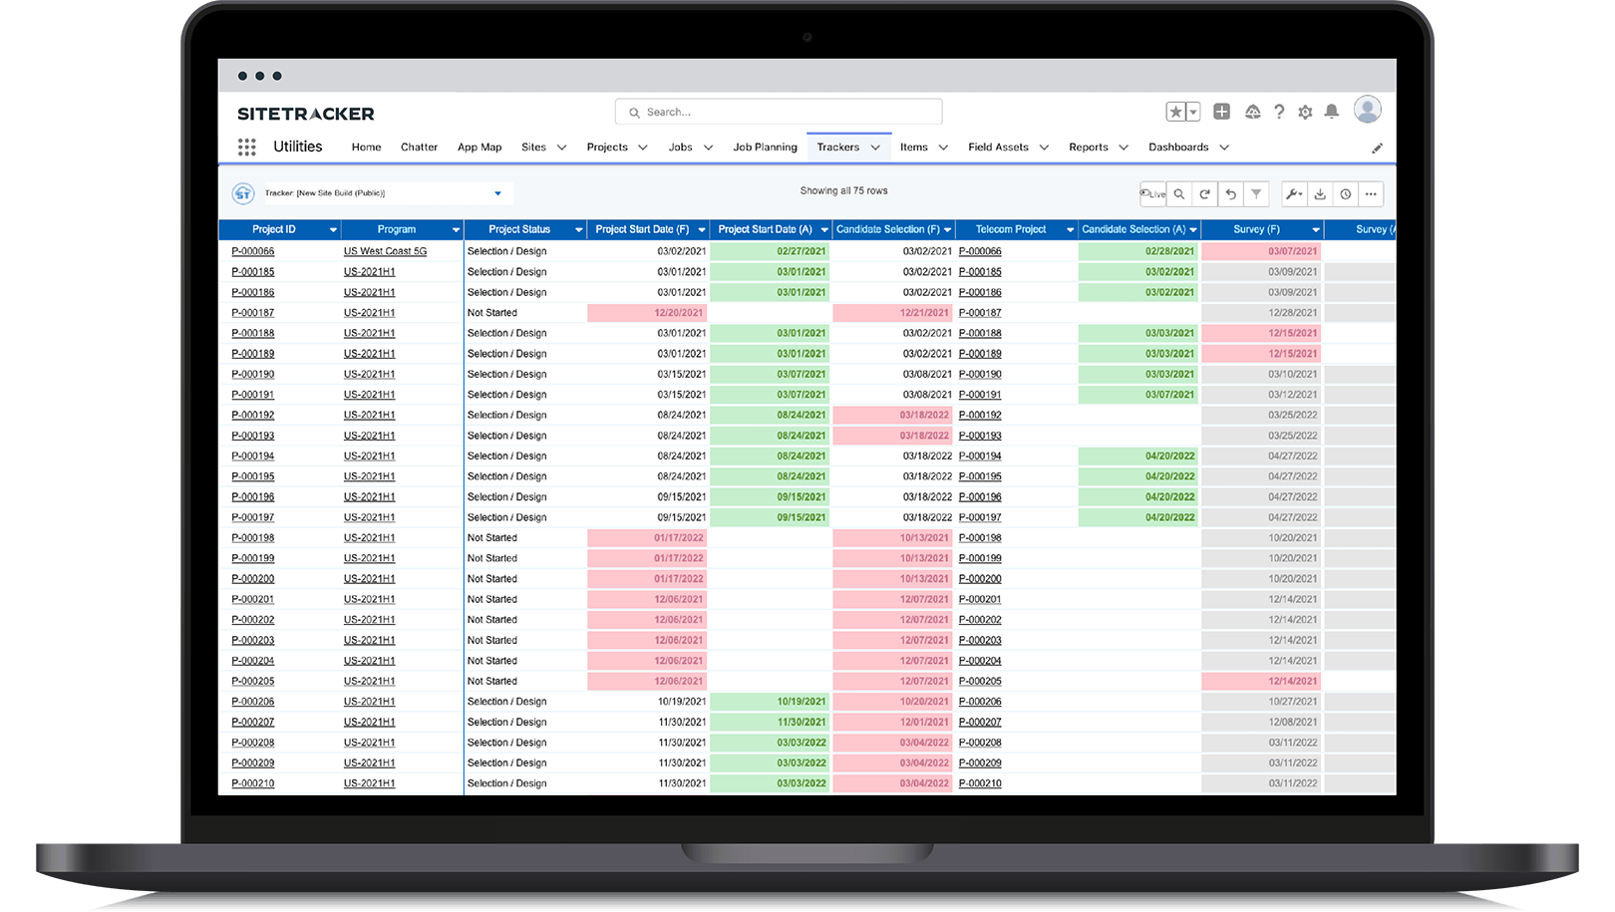
Task: Open project P-000066 link
Action: point(253,251)
